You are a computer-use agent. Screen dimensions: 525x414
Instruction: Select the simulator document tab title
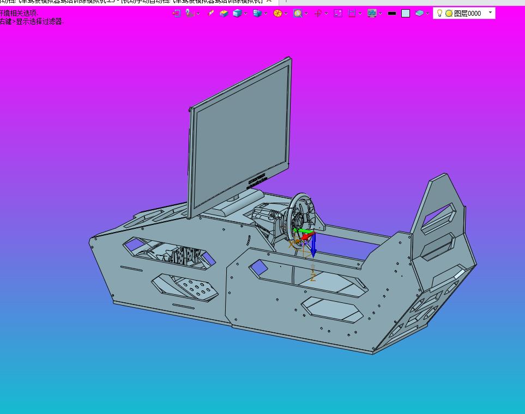click(131, 1)
